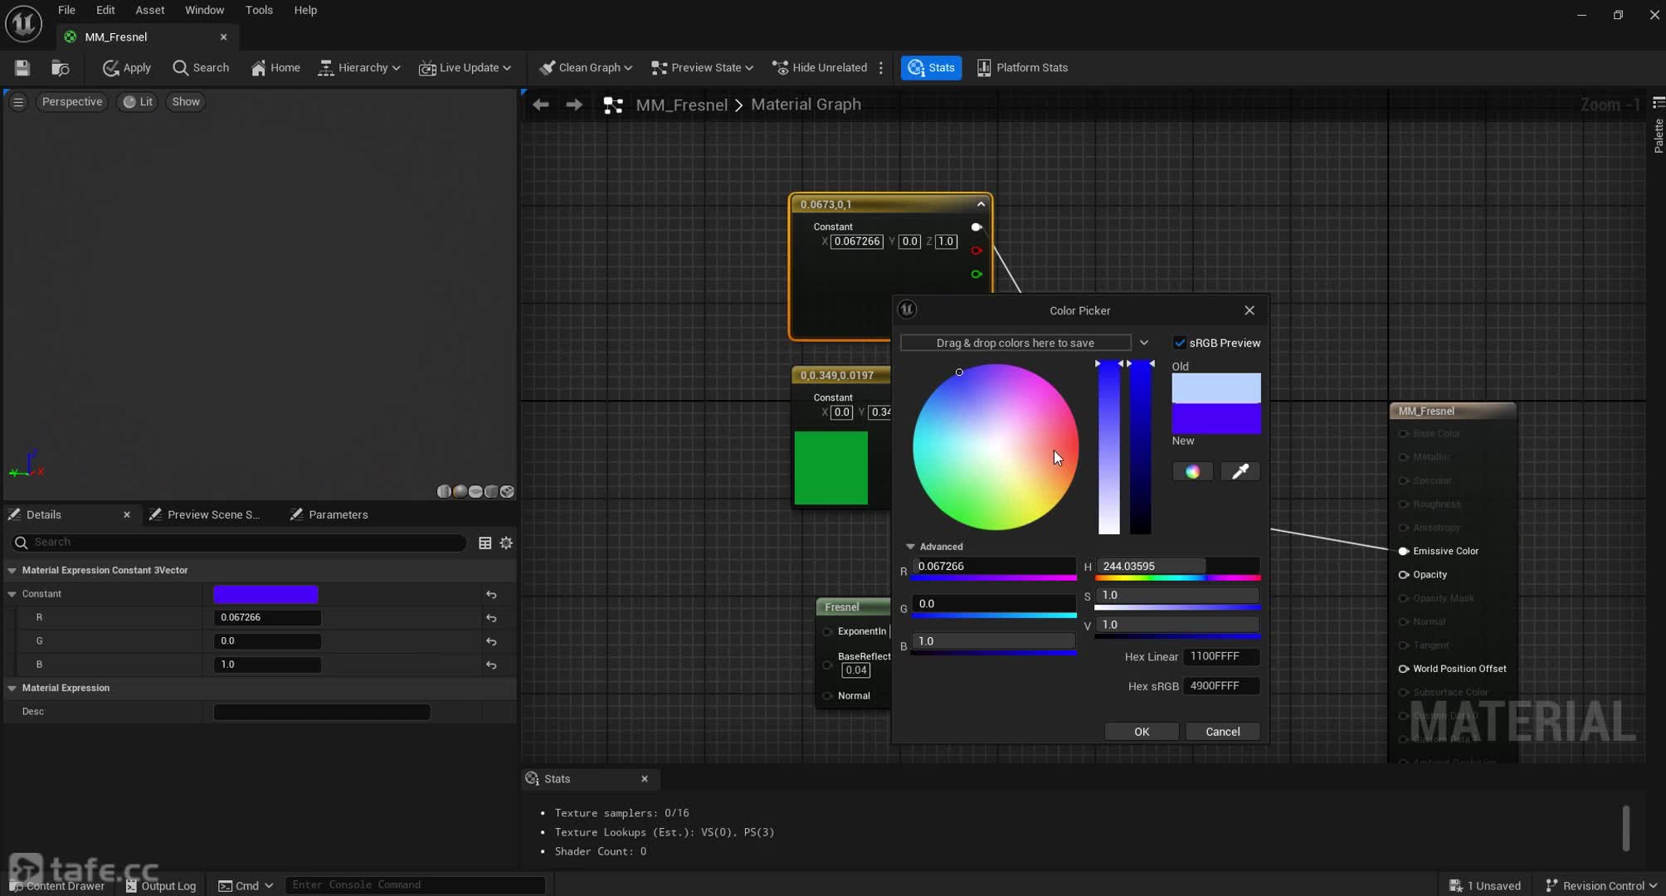Collapse the Advanced section in Color Picker
This screenshot has width=1666, height=896.
click(x=910, y=547)
